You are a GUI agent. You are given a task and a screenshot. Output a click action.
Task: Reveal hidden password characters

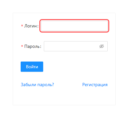tap(102, 46)
